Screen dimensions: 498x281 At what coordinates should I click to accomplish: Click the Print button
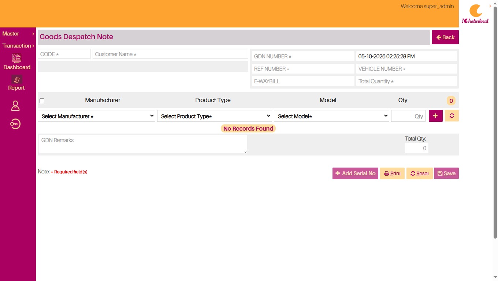[x=392, y=173]
